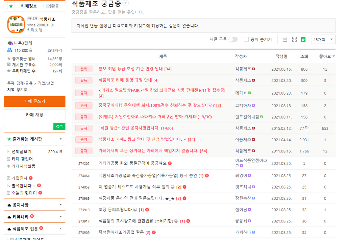Open post 홍보 회원 등급 조정 기준 변경 안내
The image size is (346, 240).
point(130,69)
